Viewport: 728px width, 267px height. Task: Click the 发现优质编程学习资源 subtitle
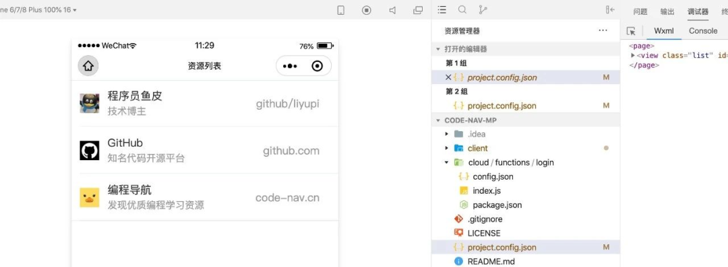[156, 205]
